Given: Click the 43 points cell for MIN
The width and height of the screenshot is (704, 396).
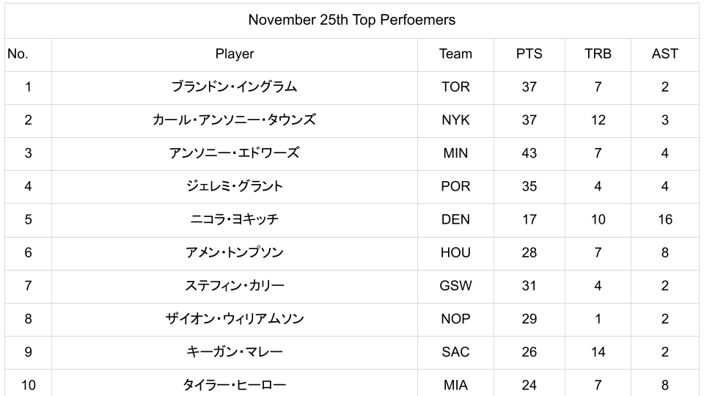Looking at the screenshot, I should pos(529,153).
